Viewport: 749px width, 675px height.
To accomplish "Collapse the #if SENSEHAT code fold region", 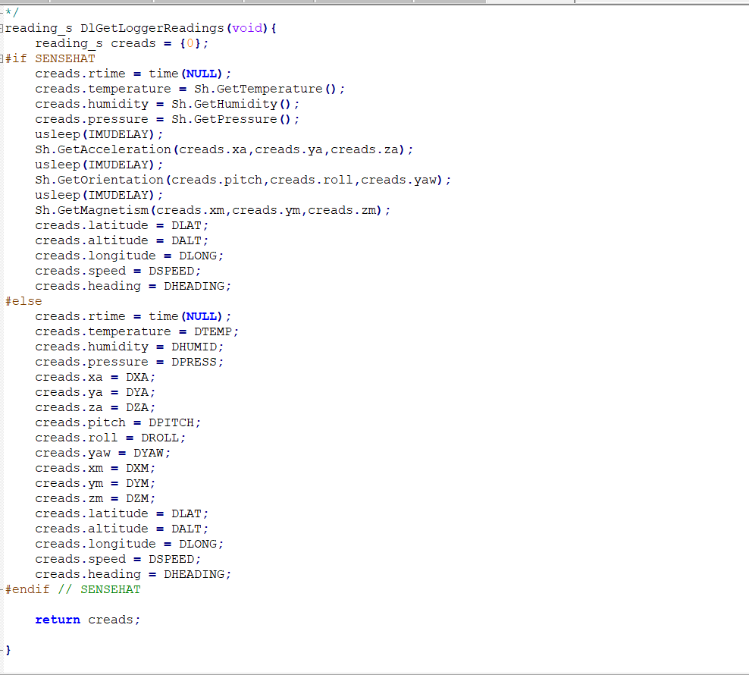I will pos(3,58).
